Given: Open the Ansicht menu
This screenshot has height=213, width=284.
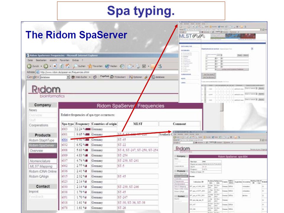Looking at the screenshot, I should [x=53, y=60].
